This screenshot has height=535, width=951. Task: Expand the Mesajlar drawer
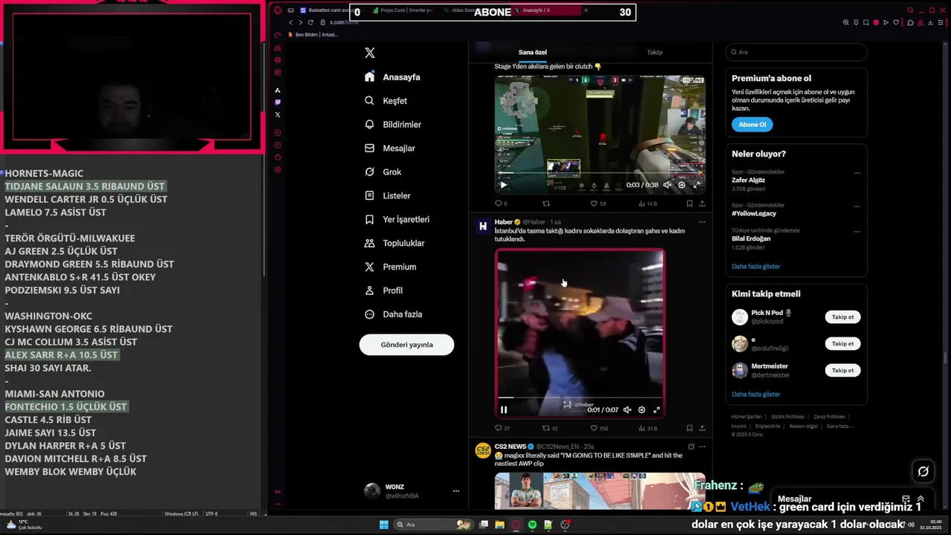pyautogui.click(x=921, y=499)
